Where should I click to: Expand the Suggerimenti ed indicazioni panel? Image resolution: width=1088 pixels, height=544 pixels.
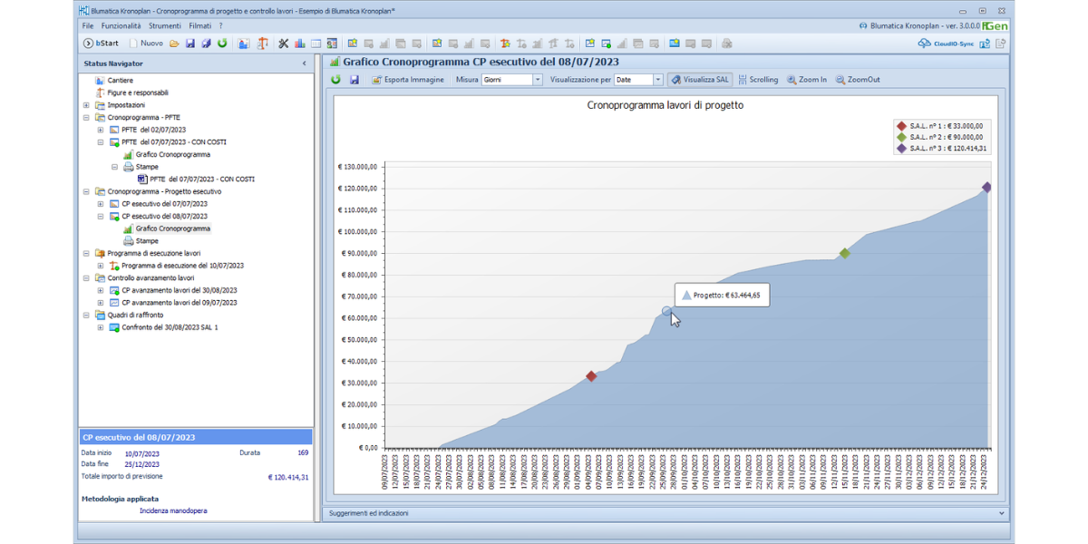[x=1001, y=513]
